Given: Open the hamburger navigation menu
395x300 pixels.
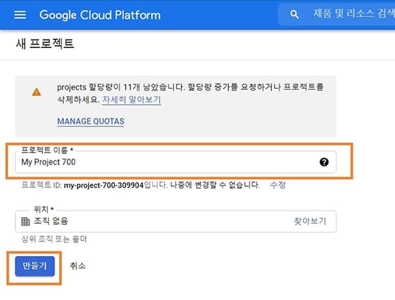Looking at the screenshot, I should pyautogui.click(x=20, y=15).
